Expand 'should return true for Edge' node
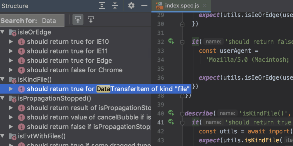293x146 pixels. point(11,60)
